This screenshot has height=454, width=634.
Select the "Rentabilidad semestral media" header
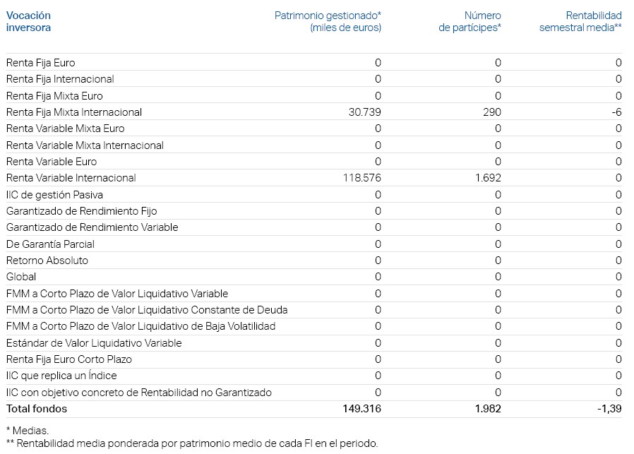point(580,21)
